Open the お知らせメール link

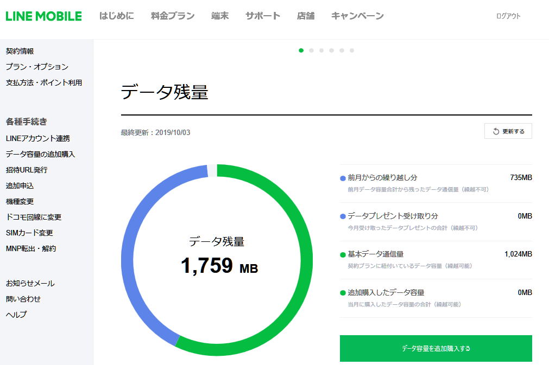pyautogui.click(x=30, y=283)
